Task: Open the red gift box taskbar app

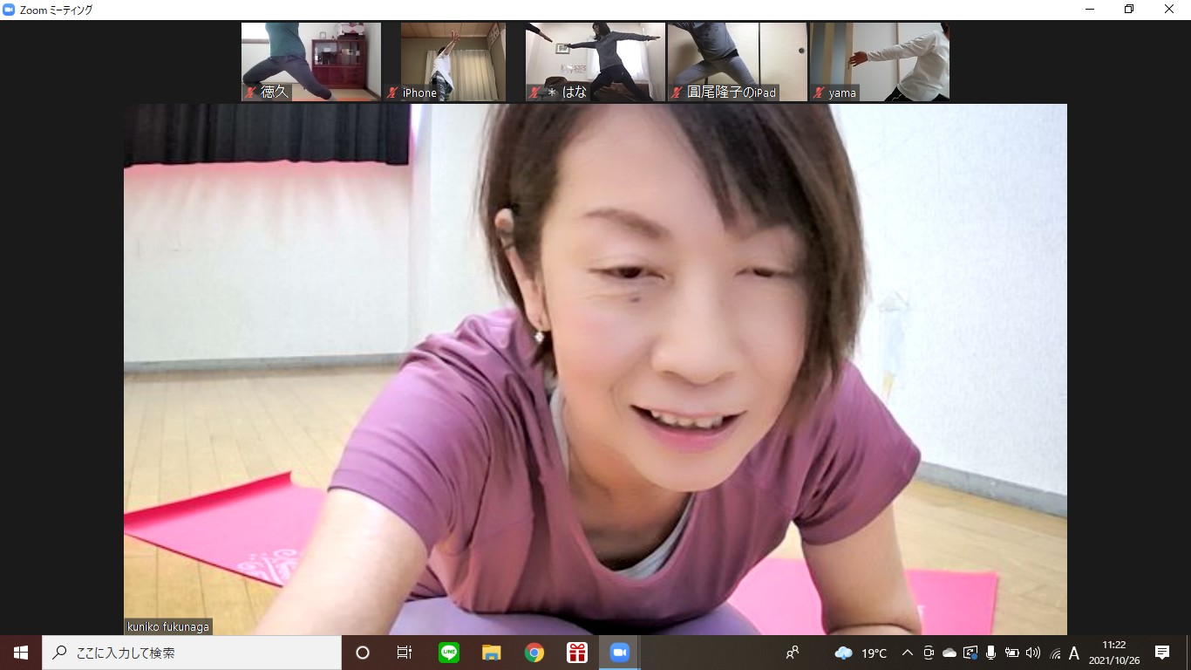Action: [577, 653]
